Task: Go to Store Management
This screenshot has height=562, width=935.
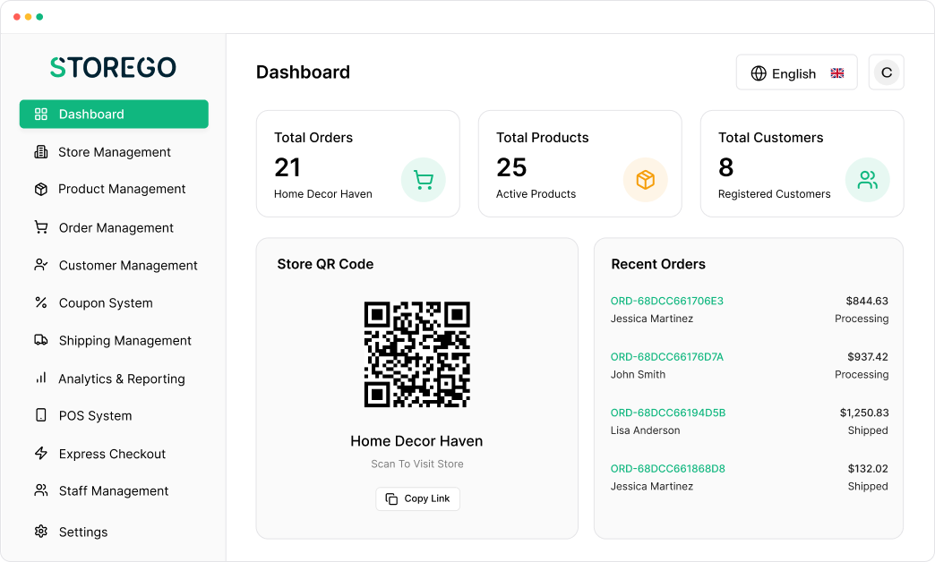Action: 114,152
